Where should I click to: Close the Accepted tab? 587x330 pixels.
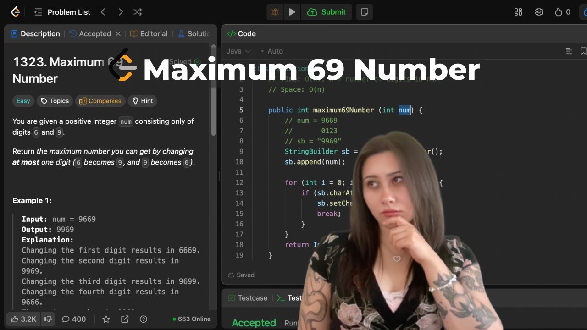(x=118, y=33)
